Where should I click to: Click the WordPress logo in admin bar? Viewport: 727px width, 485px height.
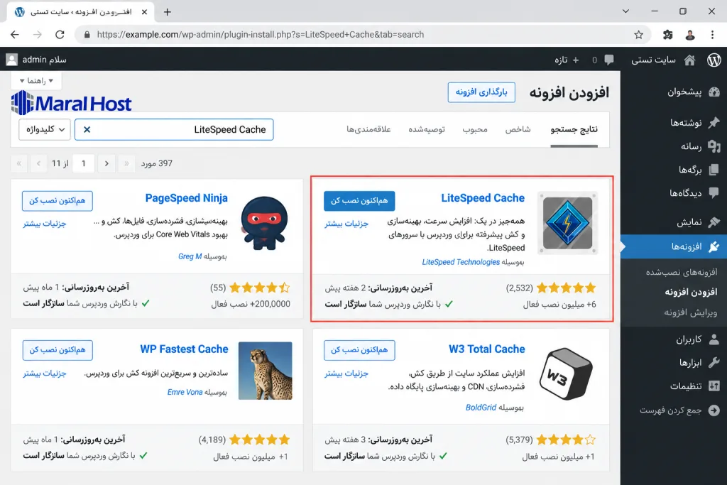pos(714,60)
